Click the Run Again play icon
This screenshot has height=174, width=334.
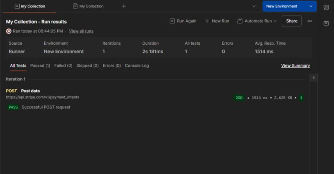(172, 21)
